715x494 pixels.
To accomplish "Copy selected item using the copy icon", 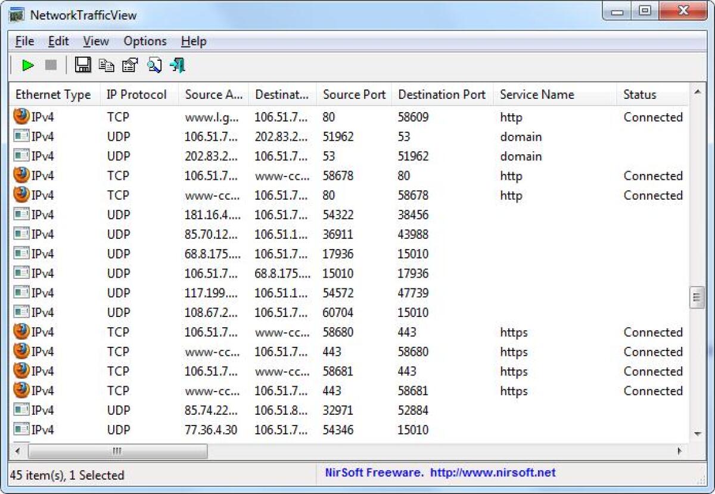I will [x=107, y=65].
